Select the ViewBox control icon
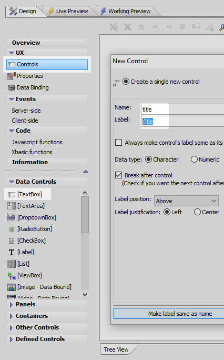This screenshot has width=224, height=360. click(12, 275)
